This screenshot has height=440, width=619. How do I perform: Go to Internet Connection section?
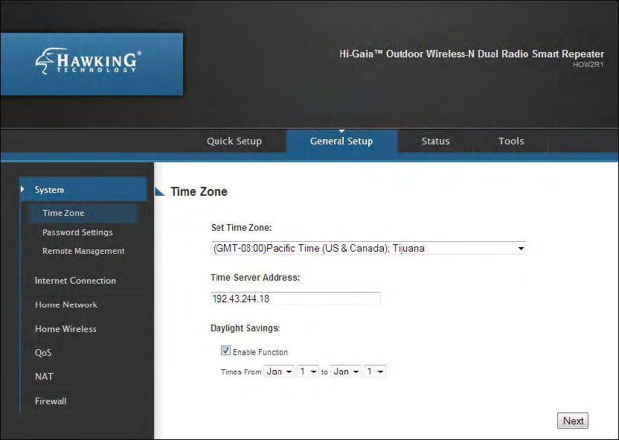coord(75,281)
